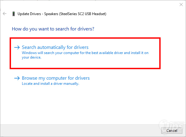Close the Update Drivers dialog with X
Image resolution: width=186 pixels, height=137 pixels.
point(181,5)
